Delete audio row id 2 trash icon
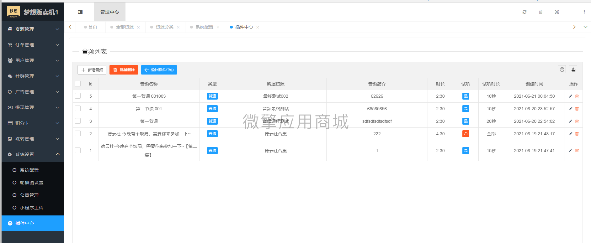 point(577,134)
